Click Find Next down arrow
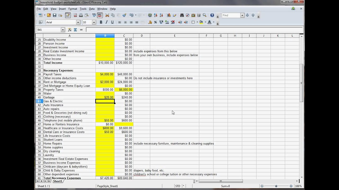This screenshot has height=190, width=339. (x=247, y=15)
